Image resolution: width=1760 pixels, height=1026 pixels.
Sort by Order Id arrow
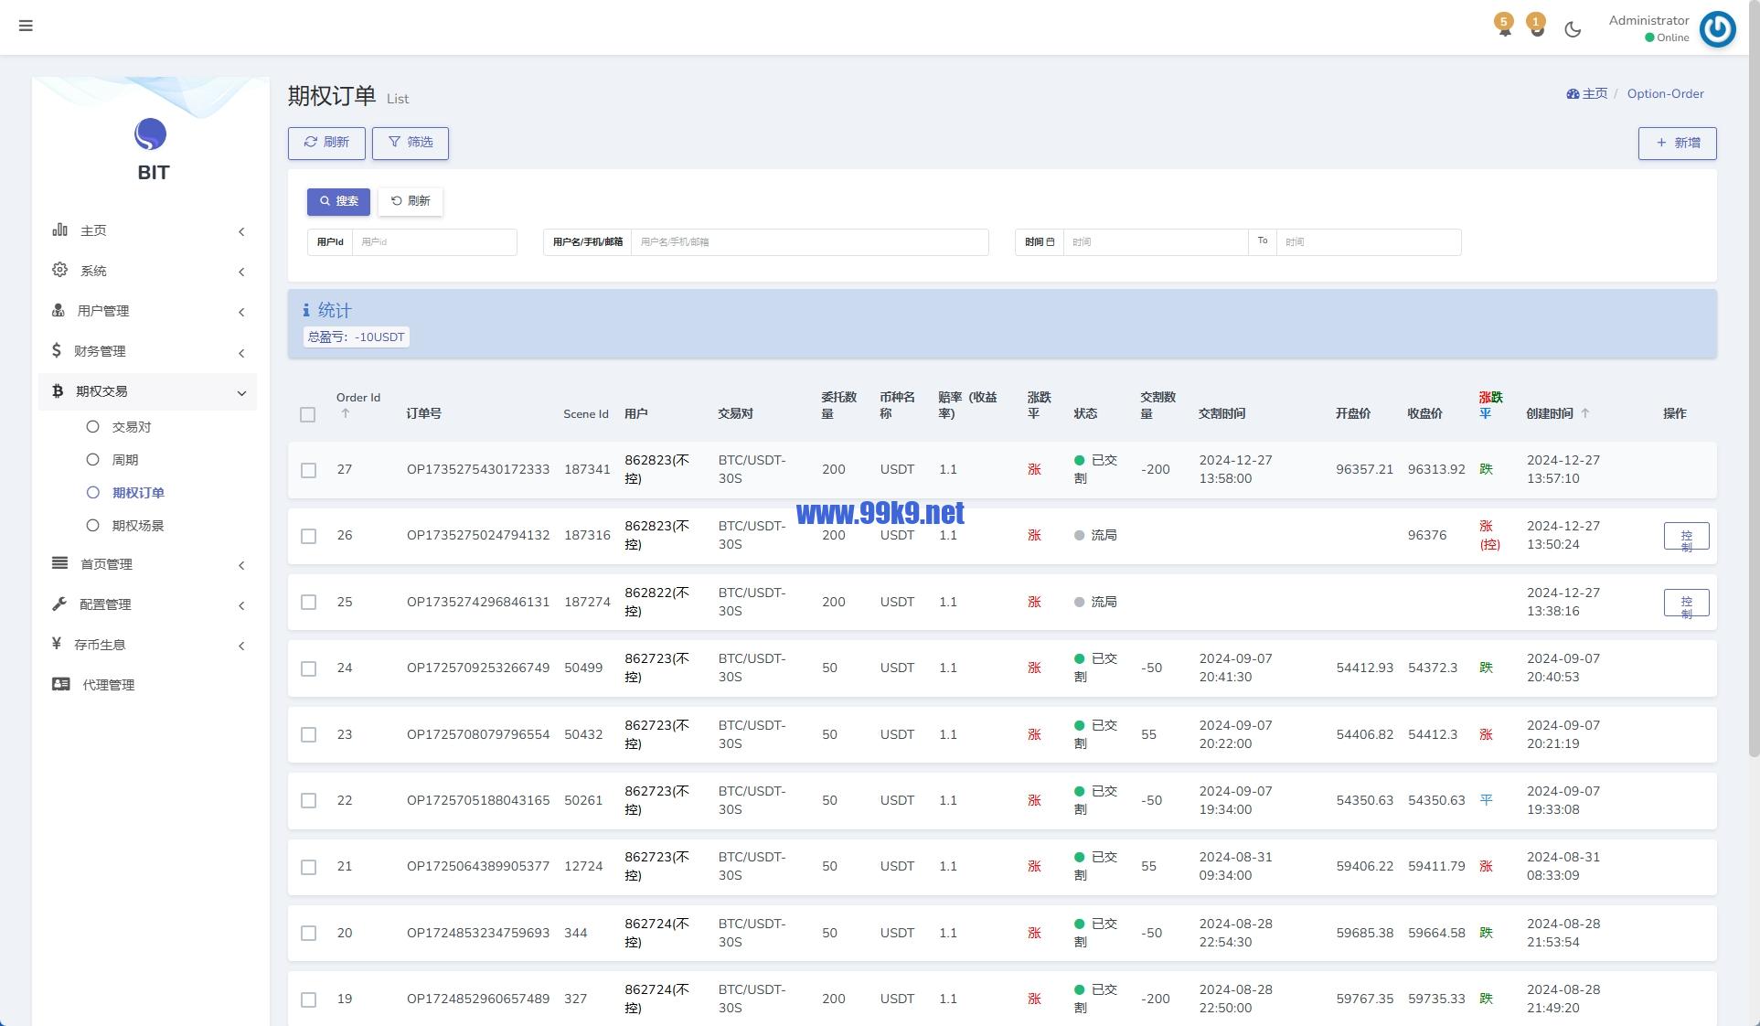tap(346, 413)
